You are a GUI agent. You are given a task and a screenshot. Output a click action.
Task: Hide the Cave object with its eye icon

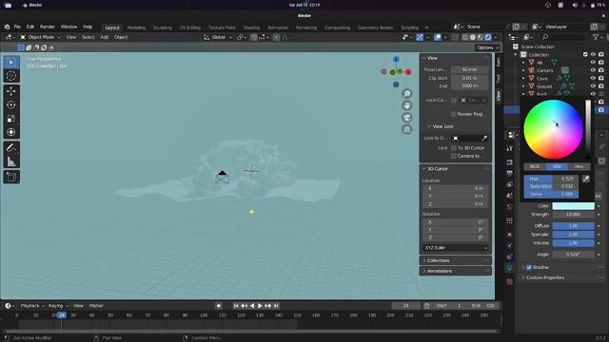tap(593, 78)
